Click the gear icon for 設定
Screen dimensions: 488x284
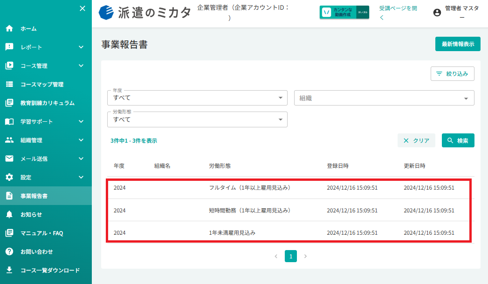click(9, 177)
